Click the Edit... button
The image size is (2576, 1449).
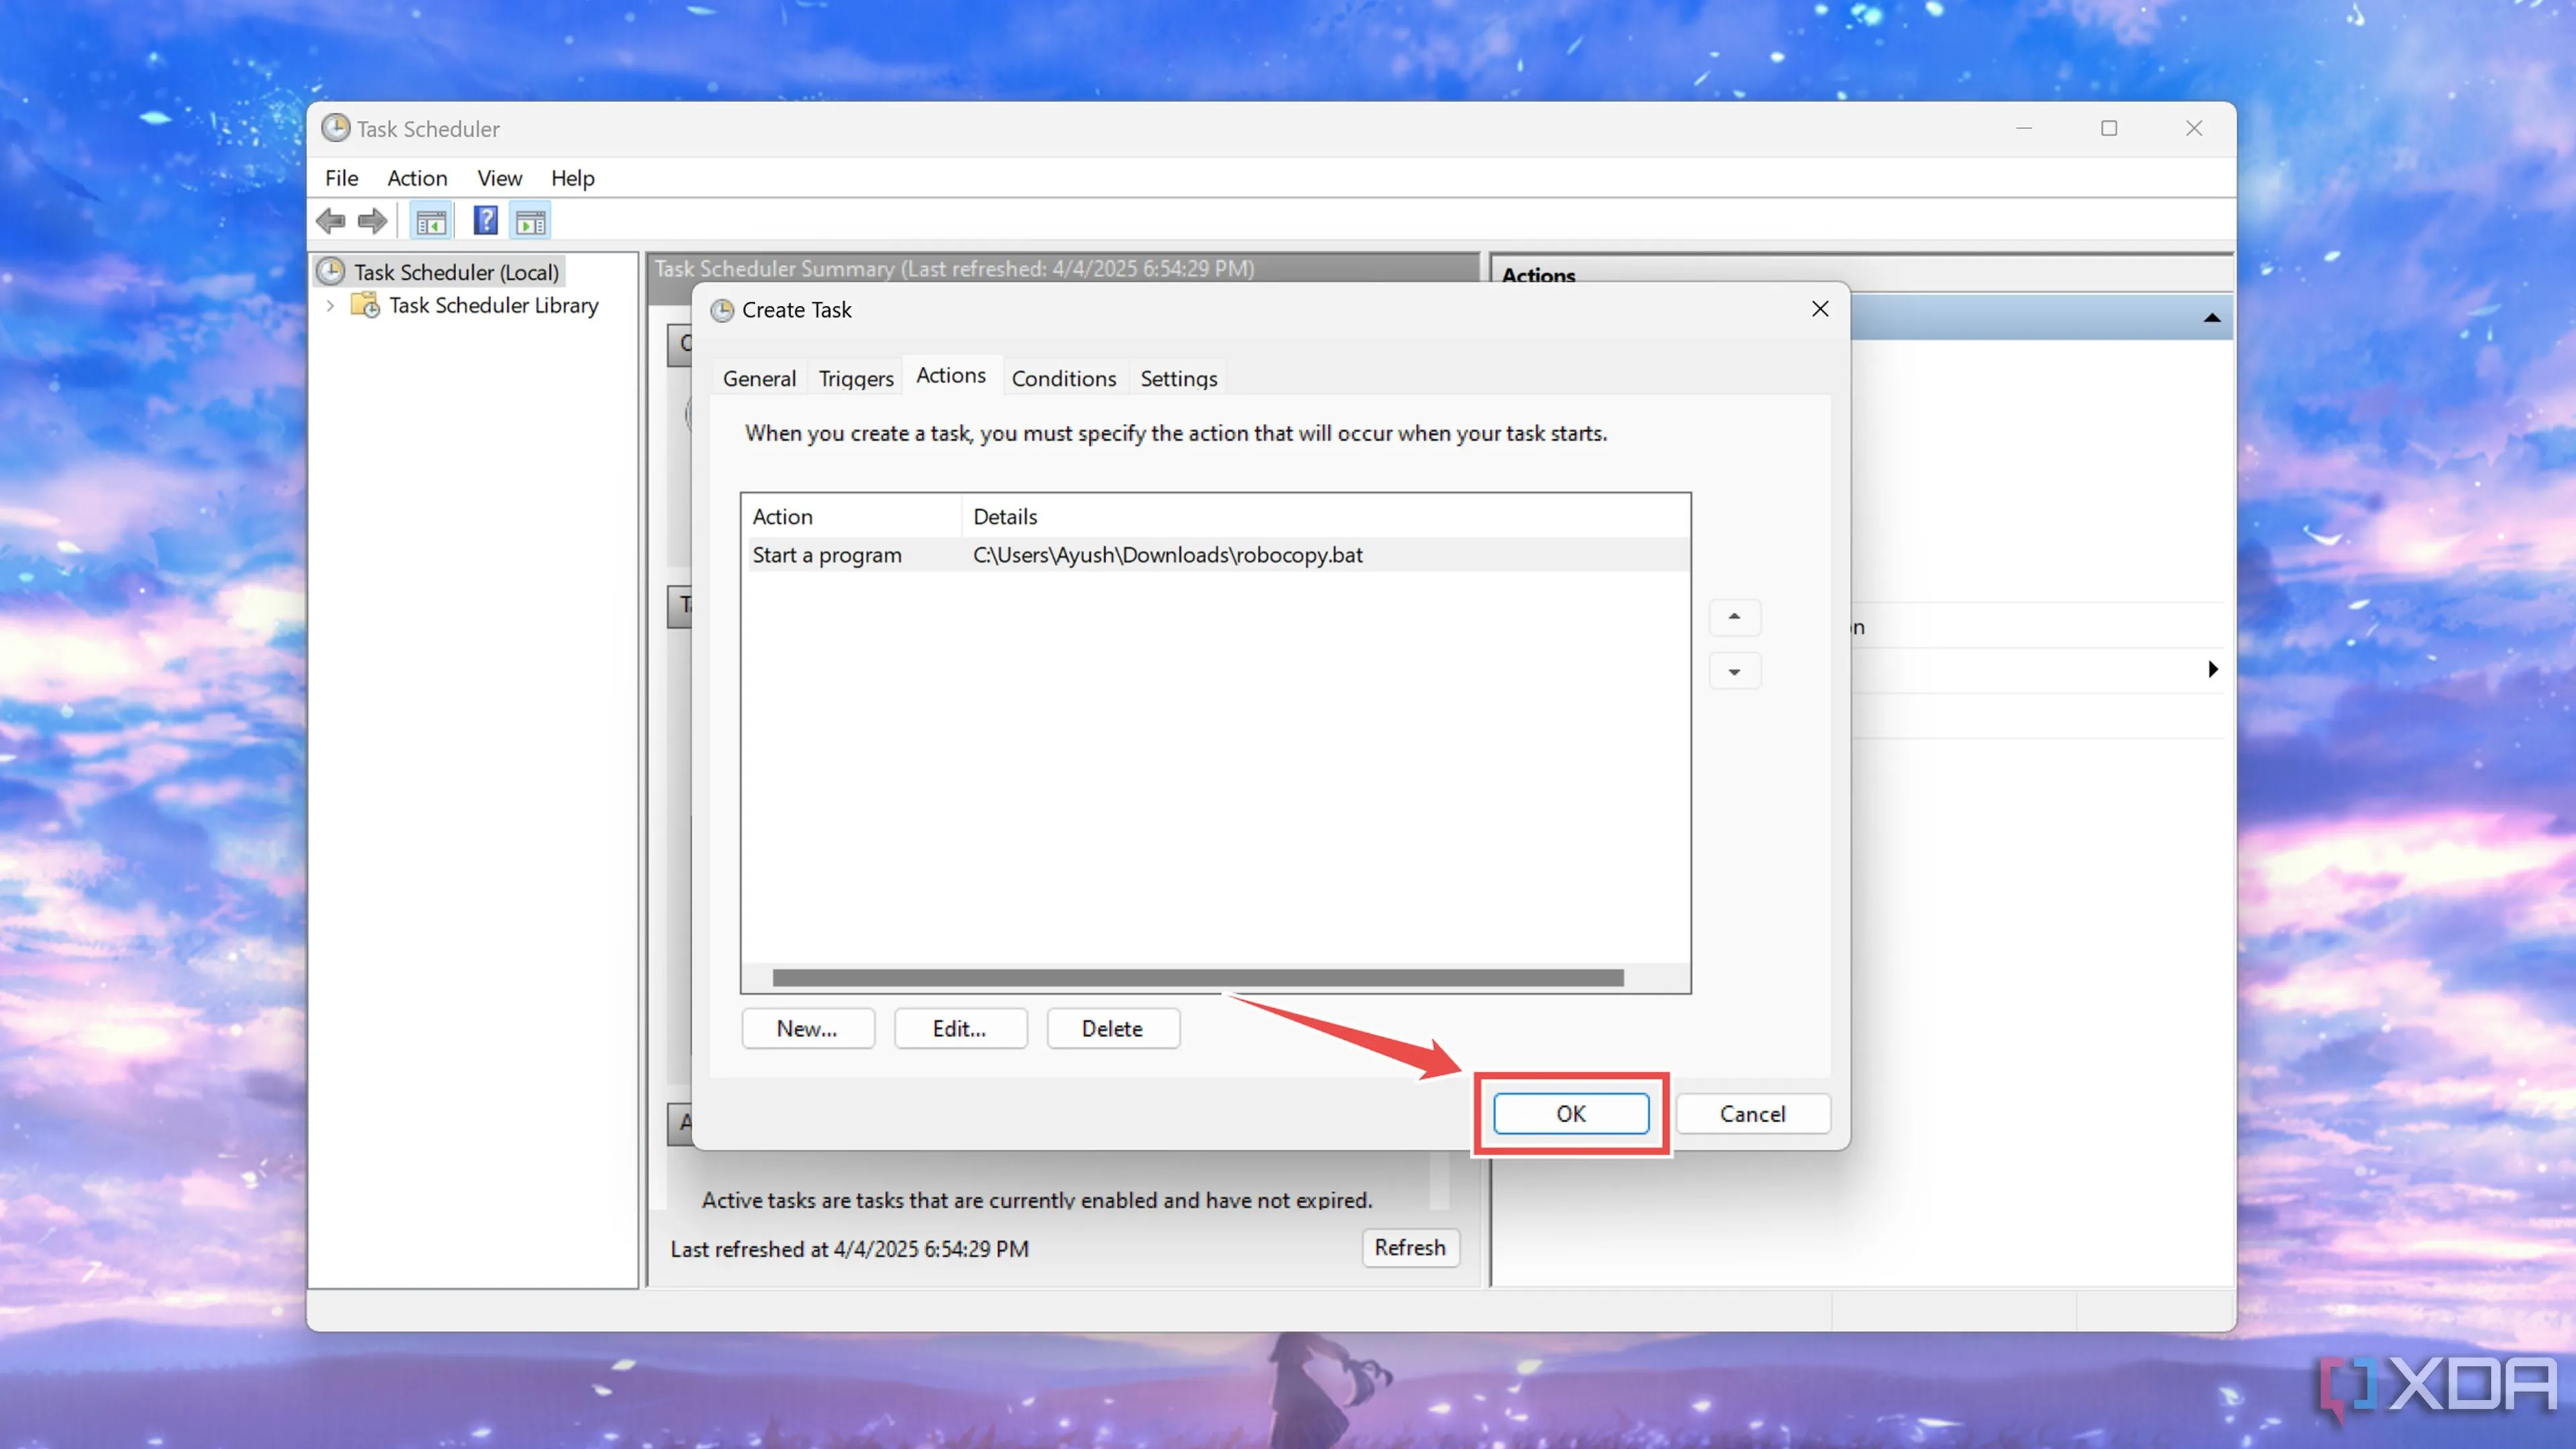(x=959, y=1028)
